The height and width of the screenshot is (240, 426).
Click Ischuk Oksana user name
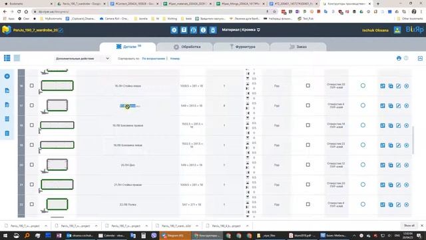pos(375,30)
